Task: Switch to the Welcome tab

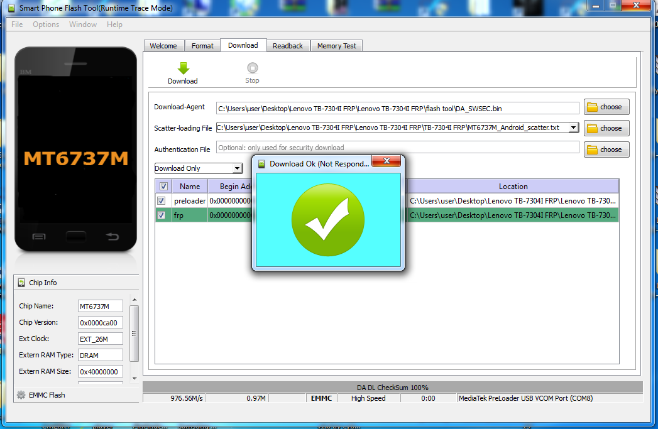Action: click(x=163, y=46)
